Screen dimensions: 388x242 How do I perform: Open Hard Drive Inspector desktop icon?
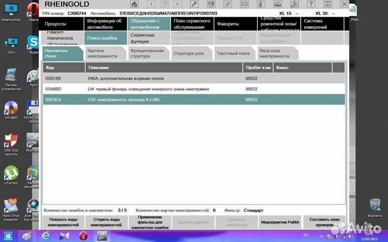(x=11, y=207)
